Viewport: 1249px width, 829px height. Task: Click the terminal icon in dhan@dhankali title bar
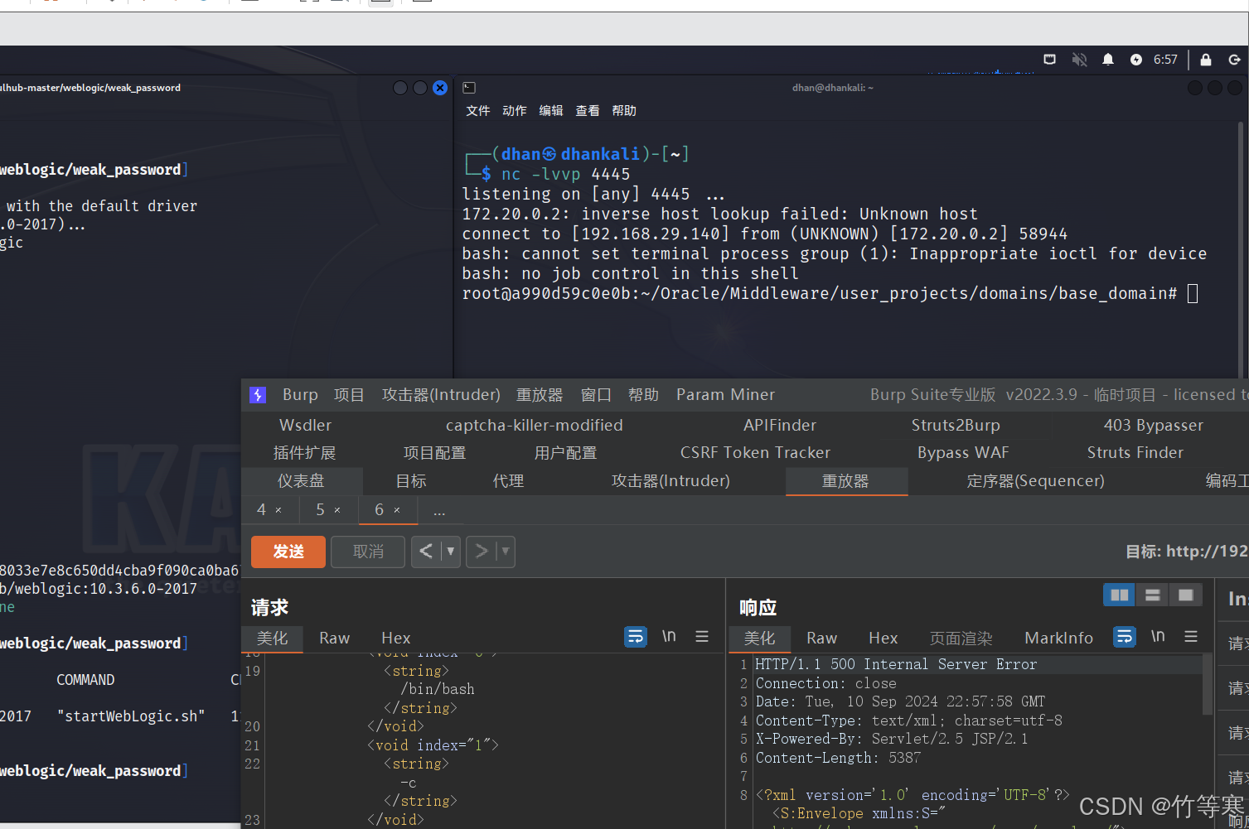[469, 87]
